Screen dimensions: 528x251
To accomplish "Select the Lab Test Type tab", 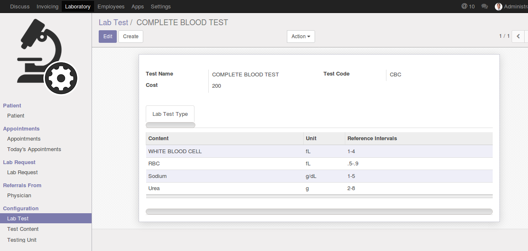I will [170, 114].
